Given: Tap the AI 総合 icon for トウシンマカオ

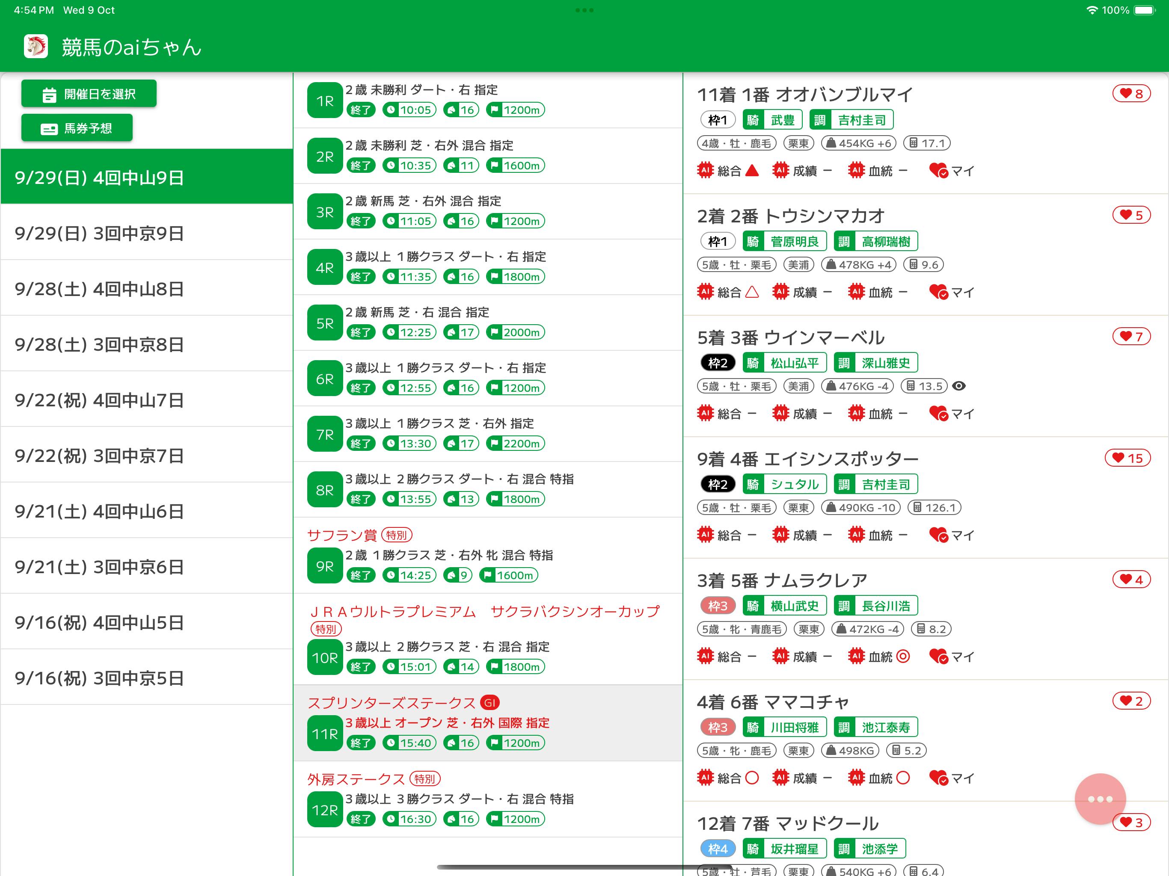Looking at the screenshot, I should coord(706,292).
